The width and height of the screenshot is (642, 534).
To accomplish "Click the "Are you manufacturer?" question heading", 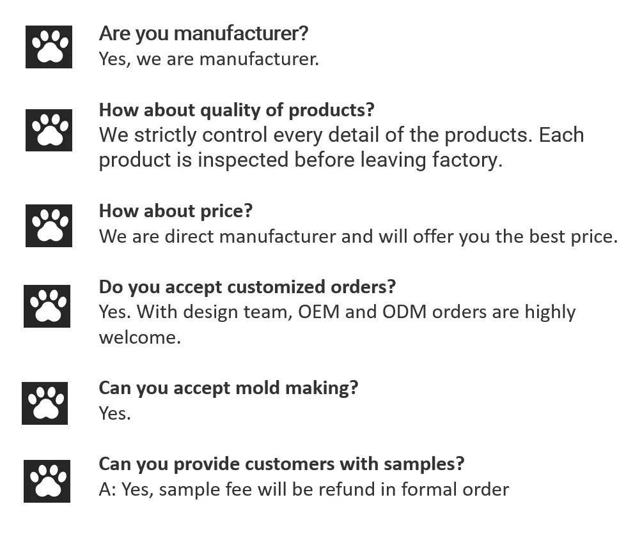I will (203, 33).
